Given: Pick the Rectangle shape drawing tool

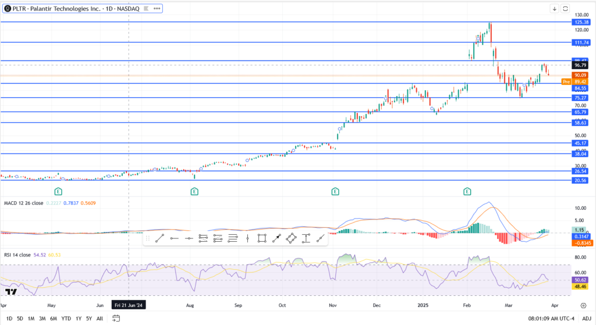Looking at the screenshot, I should tap(262, 238).
